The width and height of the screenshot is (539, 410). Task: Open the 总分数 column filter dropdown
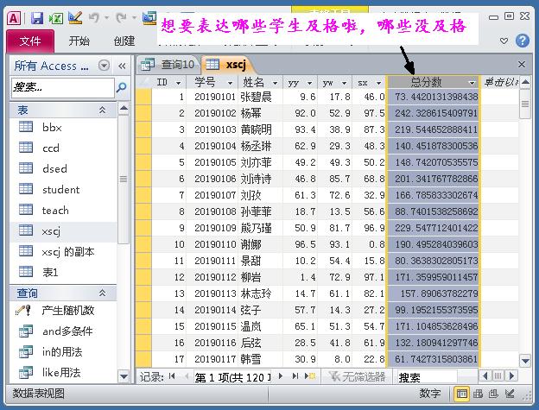(x=472, y=83)
